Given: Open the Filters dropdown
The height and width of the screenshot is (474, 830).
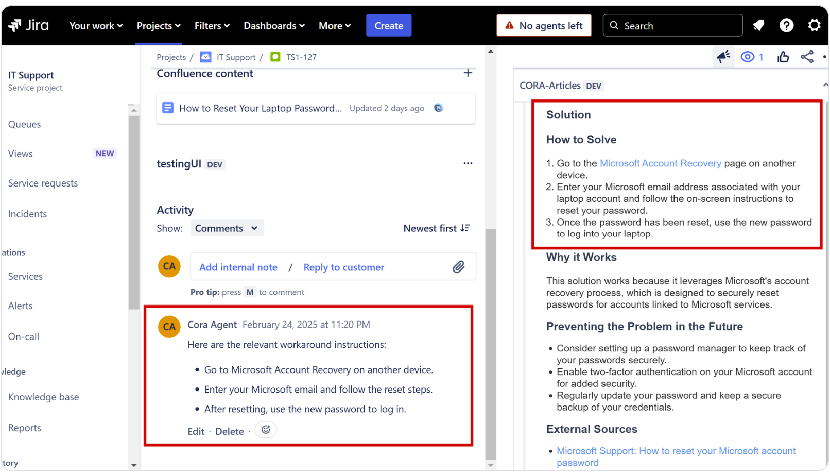Looking at the screenshot, I should (212, 26).
